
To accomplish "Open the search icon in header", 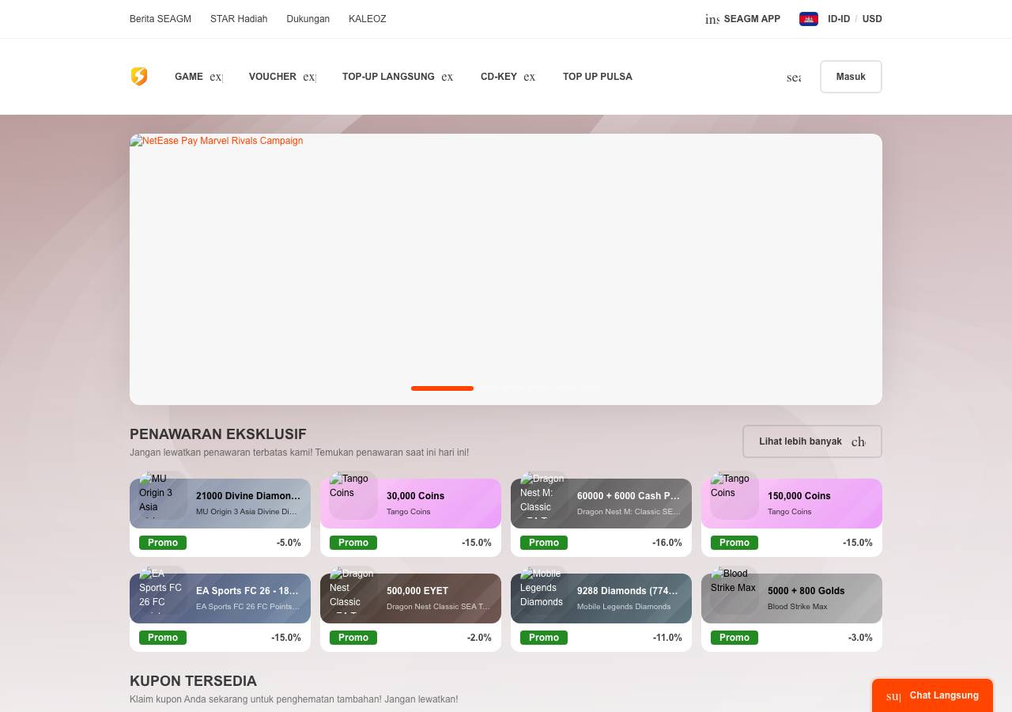I will (x=794, y=77).
